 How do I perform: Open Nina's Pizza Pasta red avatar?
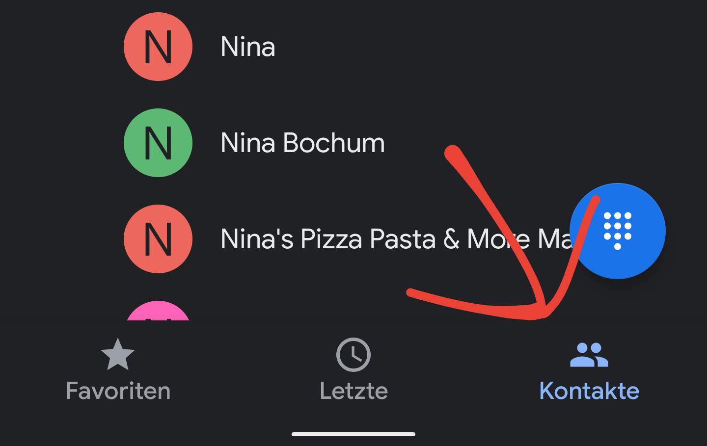pos(158,239)
